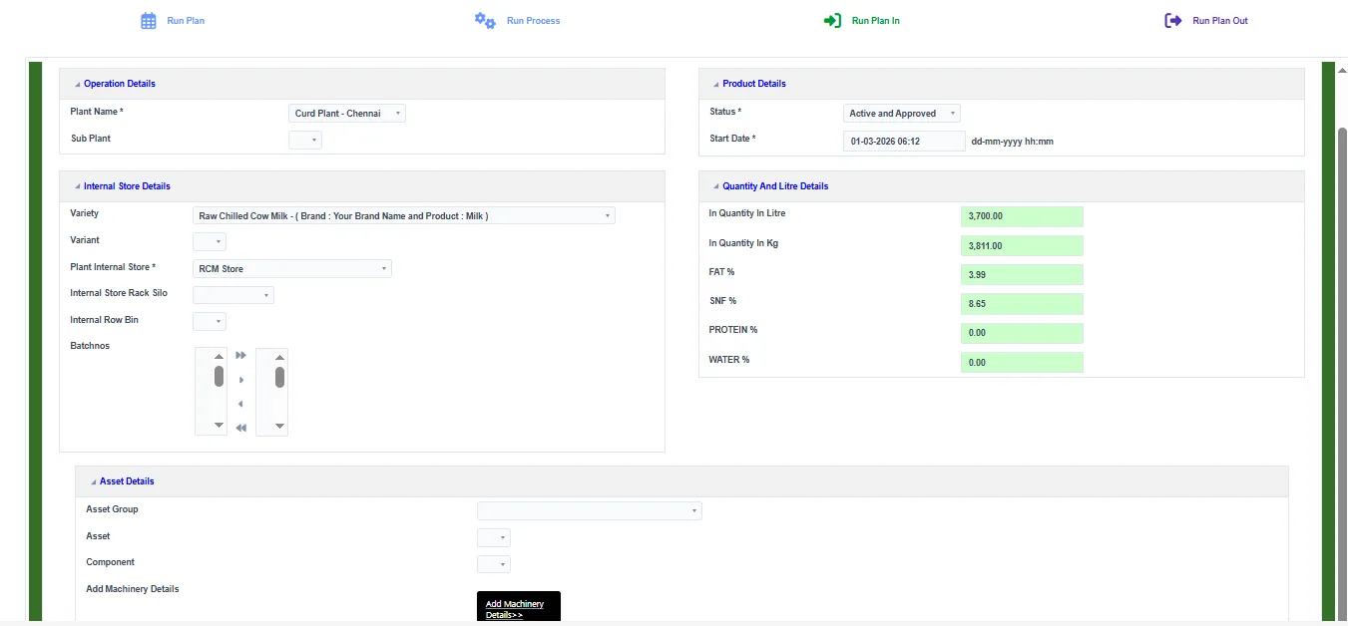The height and width of the screenshot is (626, 1348).
Task: Click the up arrow of the right Batchnos list
Action: click(x=280, y=357)
